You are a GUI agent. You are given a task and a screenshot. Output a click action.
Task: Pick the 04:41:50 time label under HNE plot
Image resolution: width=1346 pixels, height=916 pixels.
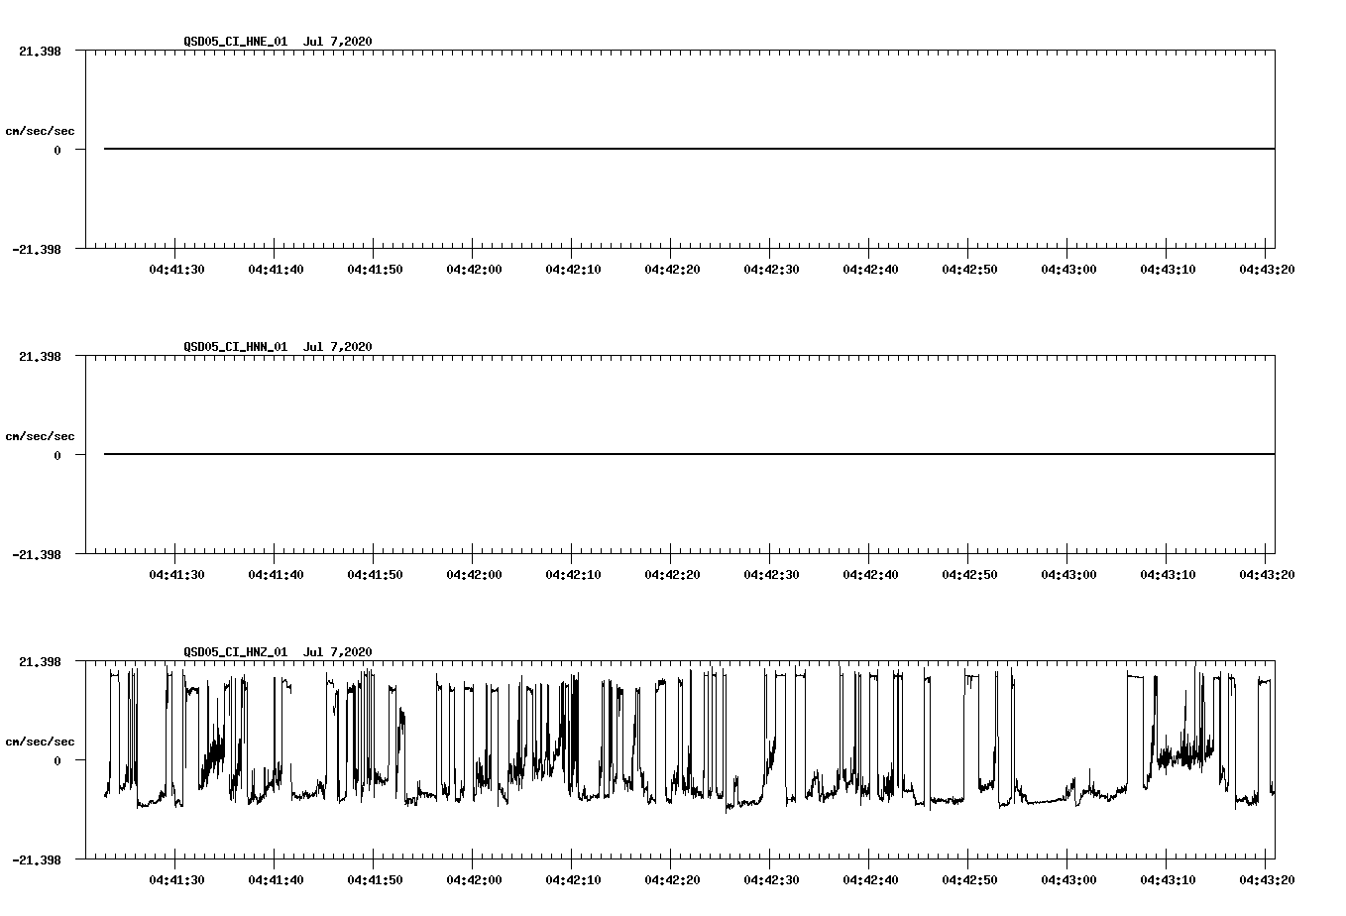[375, 269]
